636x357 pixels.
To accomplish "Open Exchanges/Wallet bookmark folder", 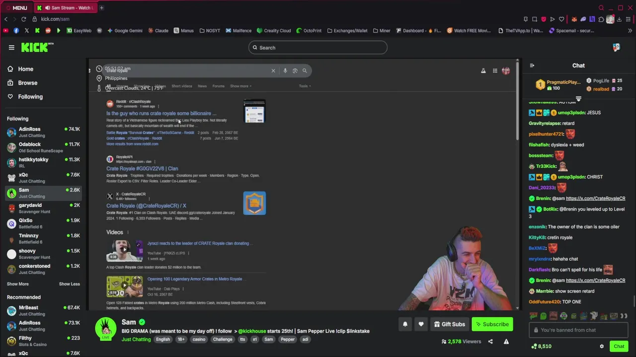I will click(x=346, y=31).
